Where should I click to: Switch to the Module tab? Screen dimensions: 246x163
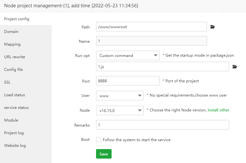tap(11, 120)
